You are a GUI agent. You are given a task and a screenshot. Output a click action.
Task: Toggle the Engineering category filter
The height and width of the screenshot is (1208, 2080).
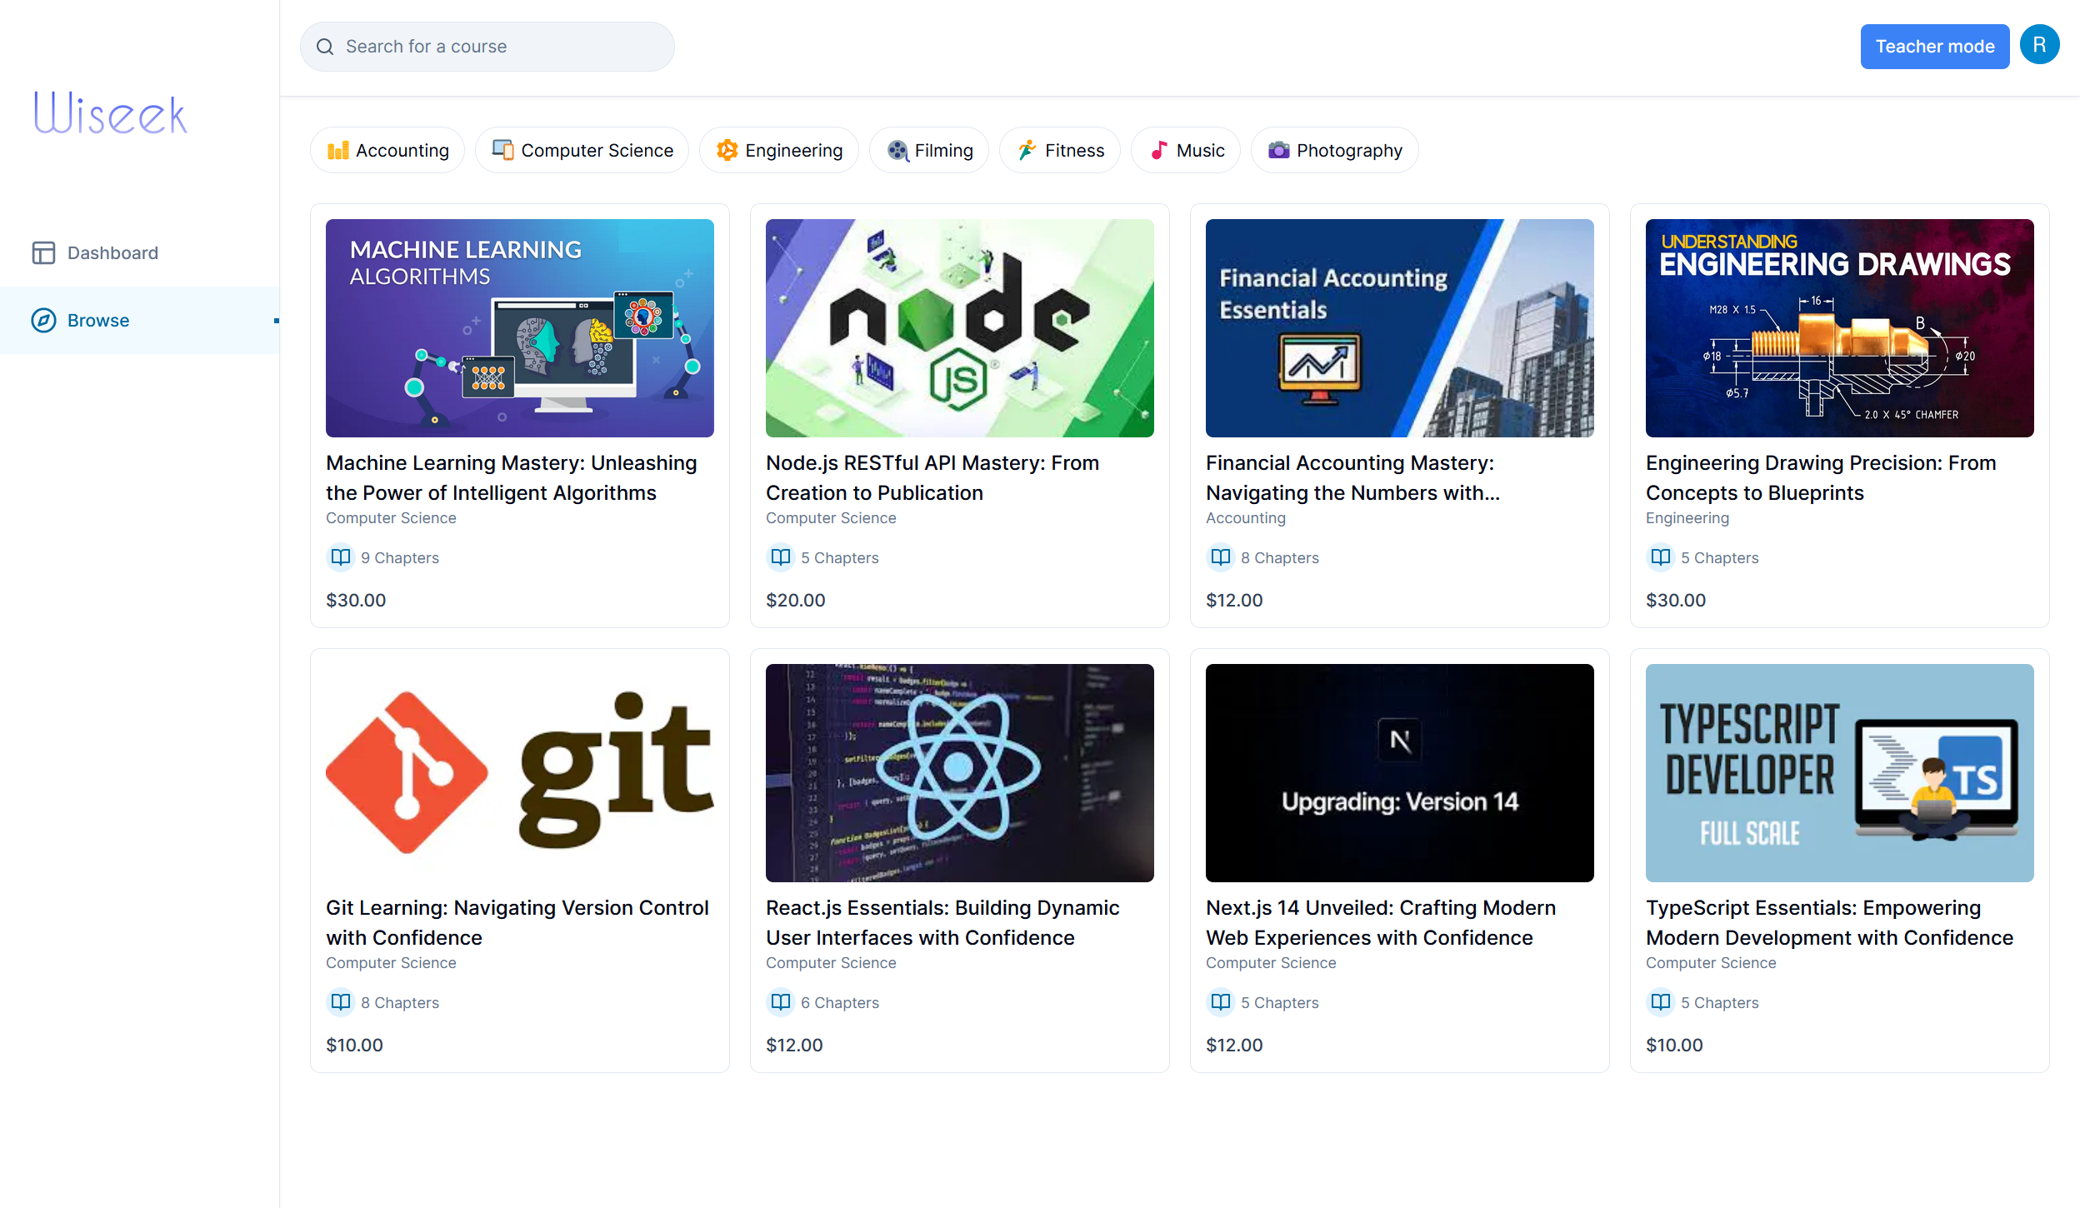click(778, 150)
